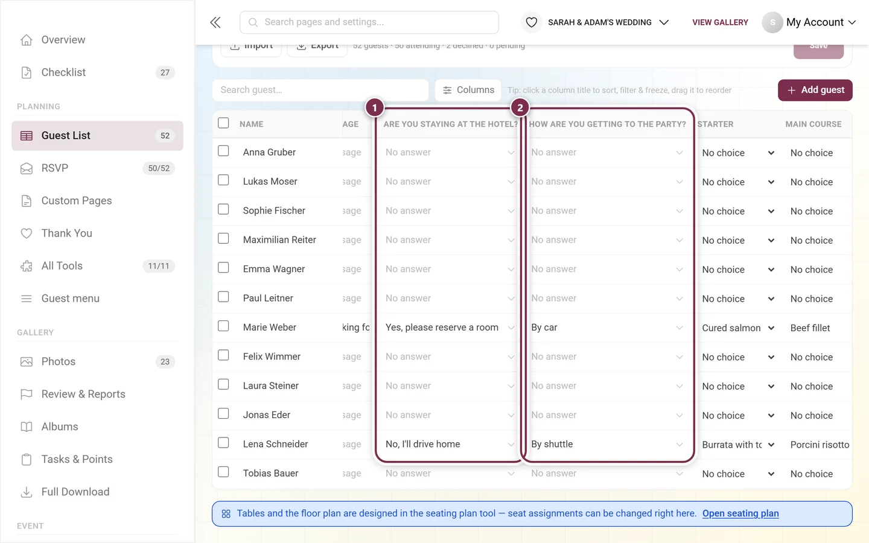Click the RSVP envelope icon

click(27, 168)
